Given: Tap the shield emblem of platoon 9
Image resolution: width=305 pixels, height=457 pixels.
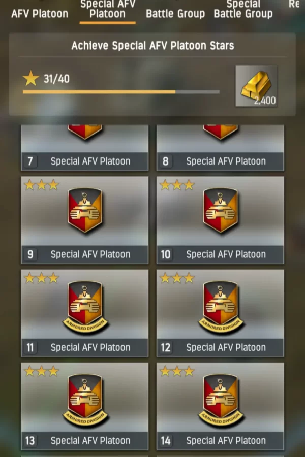Looking at the screenshot, I should pos(85,210).
